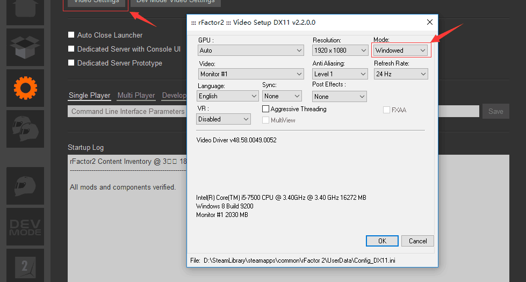Check Dedicated Server Prototype option
This screenshot has width=526, height=282.
71,63
